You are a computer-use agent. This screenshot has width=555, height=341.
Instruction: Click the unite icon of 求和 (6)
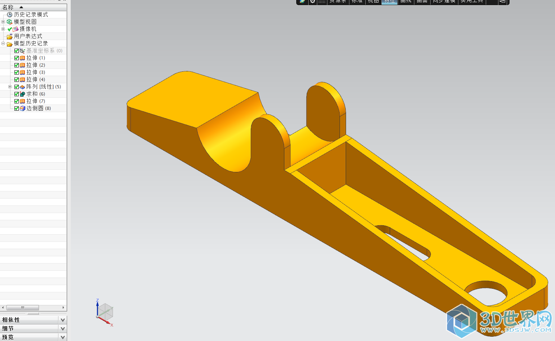(x=22, y=94)
